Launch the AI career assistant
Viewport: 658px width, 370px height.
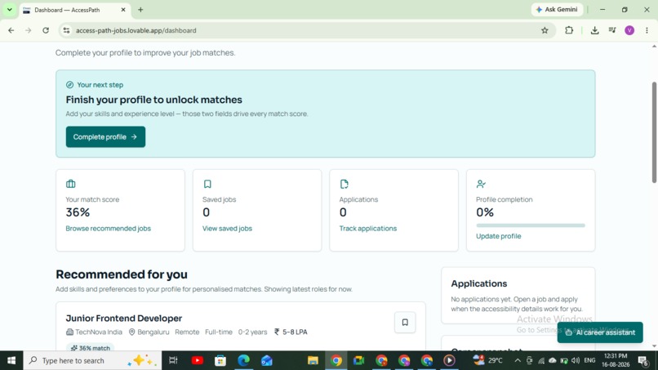coord(600,332)
